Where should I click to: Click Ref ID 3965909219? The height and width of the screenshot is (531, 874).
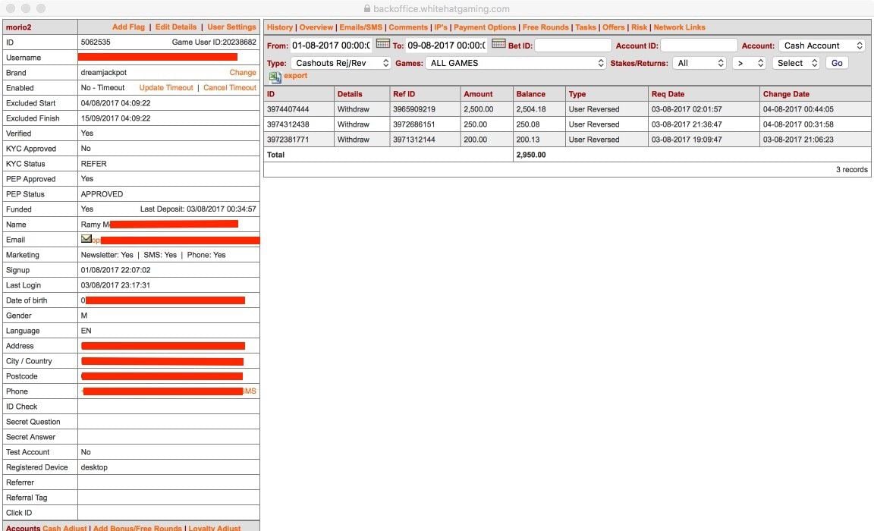click(x=414, y=109)
